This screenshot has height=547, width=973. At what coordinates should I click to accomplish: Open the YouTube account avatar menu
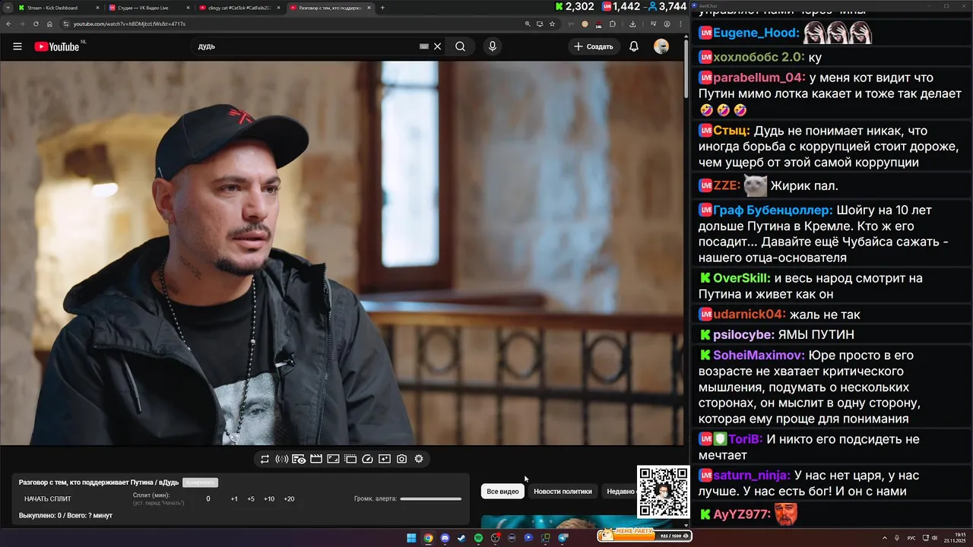coord(661,46)
